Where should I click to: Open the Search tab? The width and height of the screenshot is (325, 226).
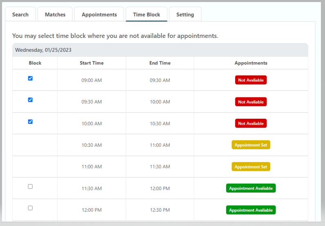pos(20,14)
